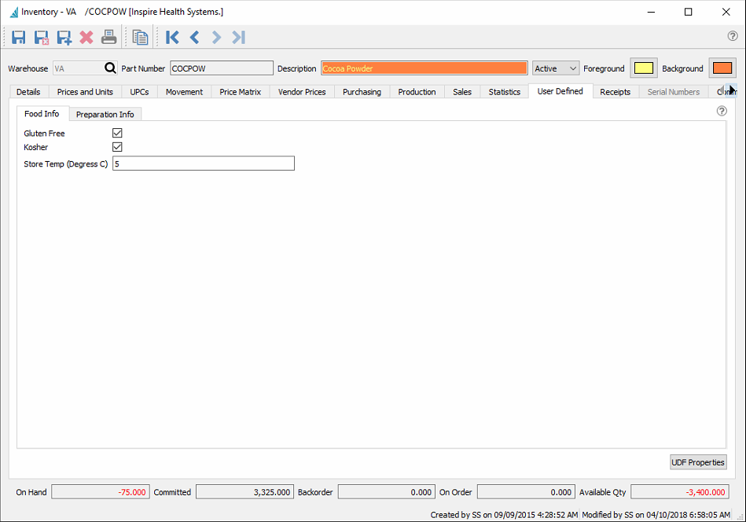Open the Receipts tab

(x=616, y=92)
